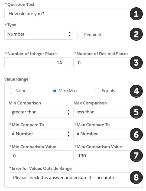Click the Number of Integer Places field
Image resolution: width=146 pixels, height=191 pixels.
pos(38,63)
